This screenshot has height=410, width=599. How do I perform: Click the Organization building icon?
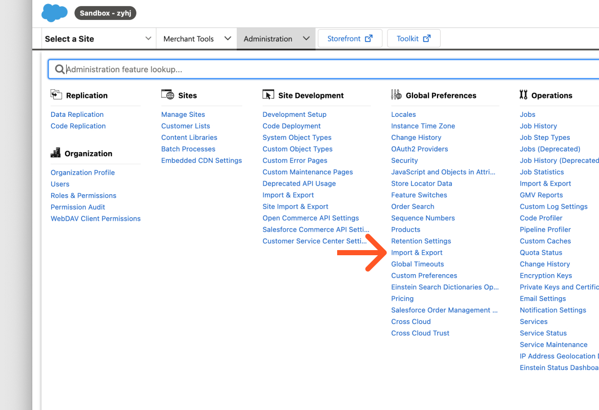tap(55, 153)
